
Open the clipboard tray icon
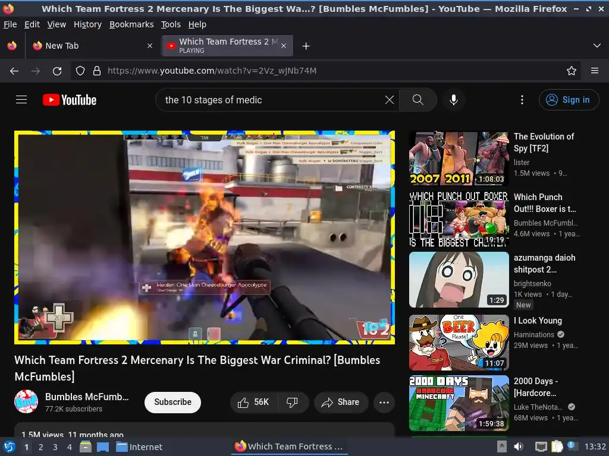[557, 446]
